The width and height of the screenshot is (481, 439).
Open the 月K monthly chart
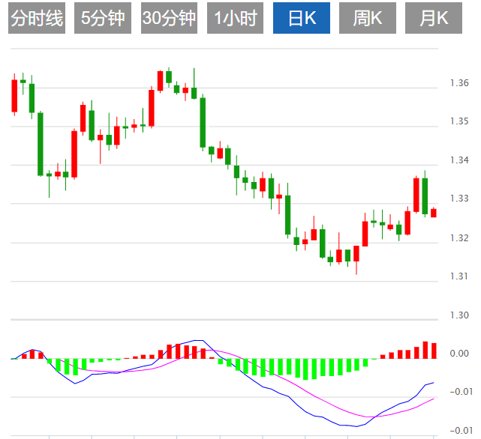click(433, 18)
